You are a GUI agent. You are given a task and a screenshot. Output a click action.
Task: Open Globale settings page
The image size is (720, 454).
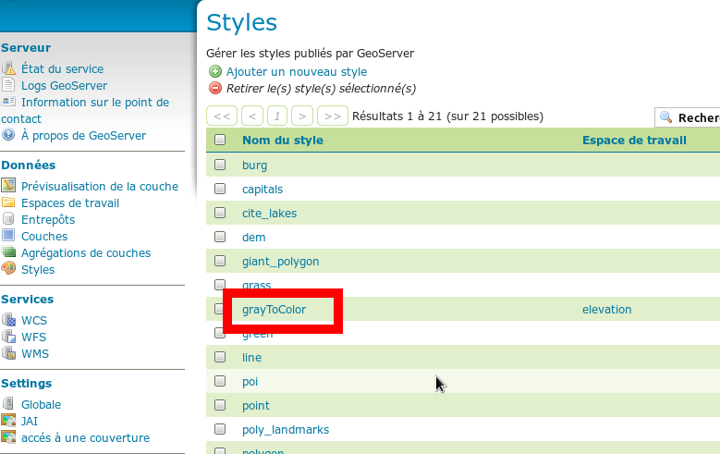[x=41, y=404]
